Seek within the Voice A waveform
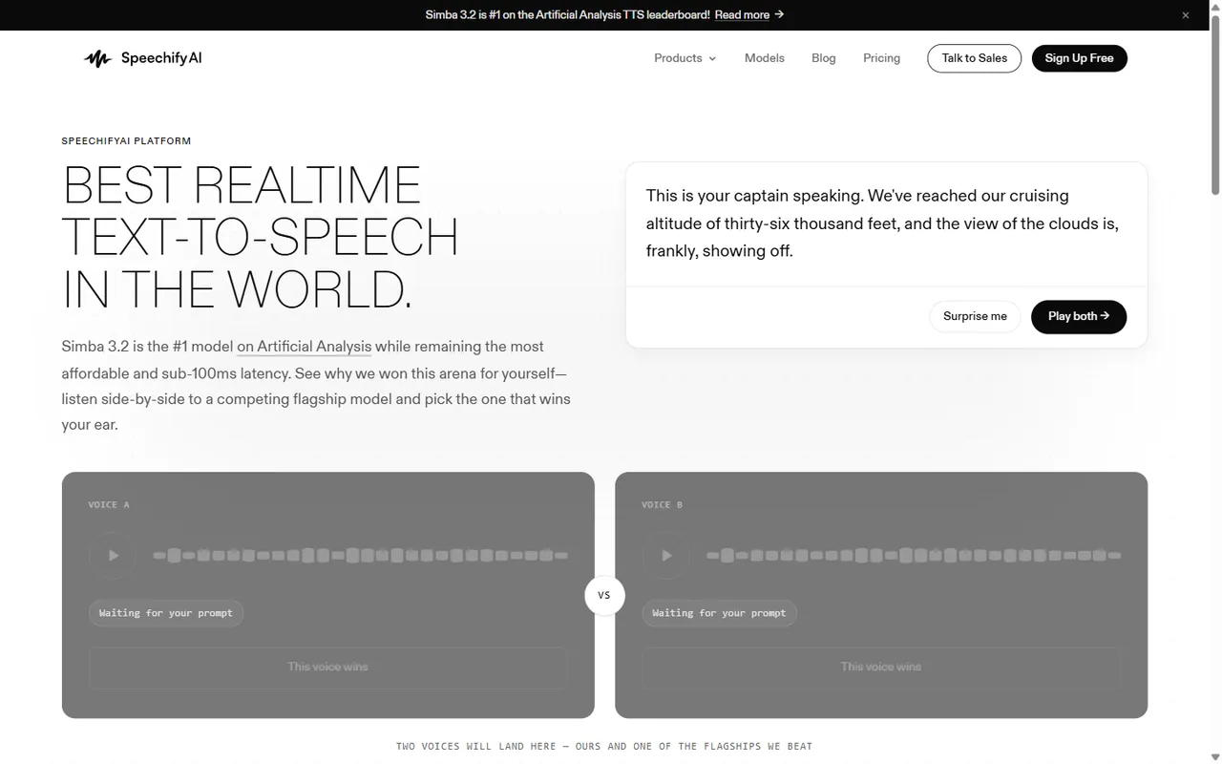 point(361,555)
